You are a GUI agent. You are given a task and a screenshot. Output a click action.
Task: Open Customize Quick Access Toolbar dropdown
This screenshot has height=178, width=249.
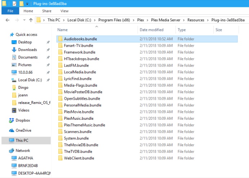27,4
